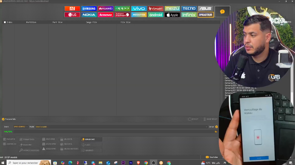The image size is (295, 165).
Task: Browse for PAC/XML file with folder icon
Action: [x=216, y=132]
